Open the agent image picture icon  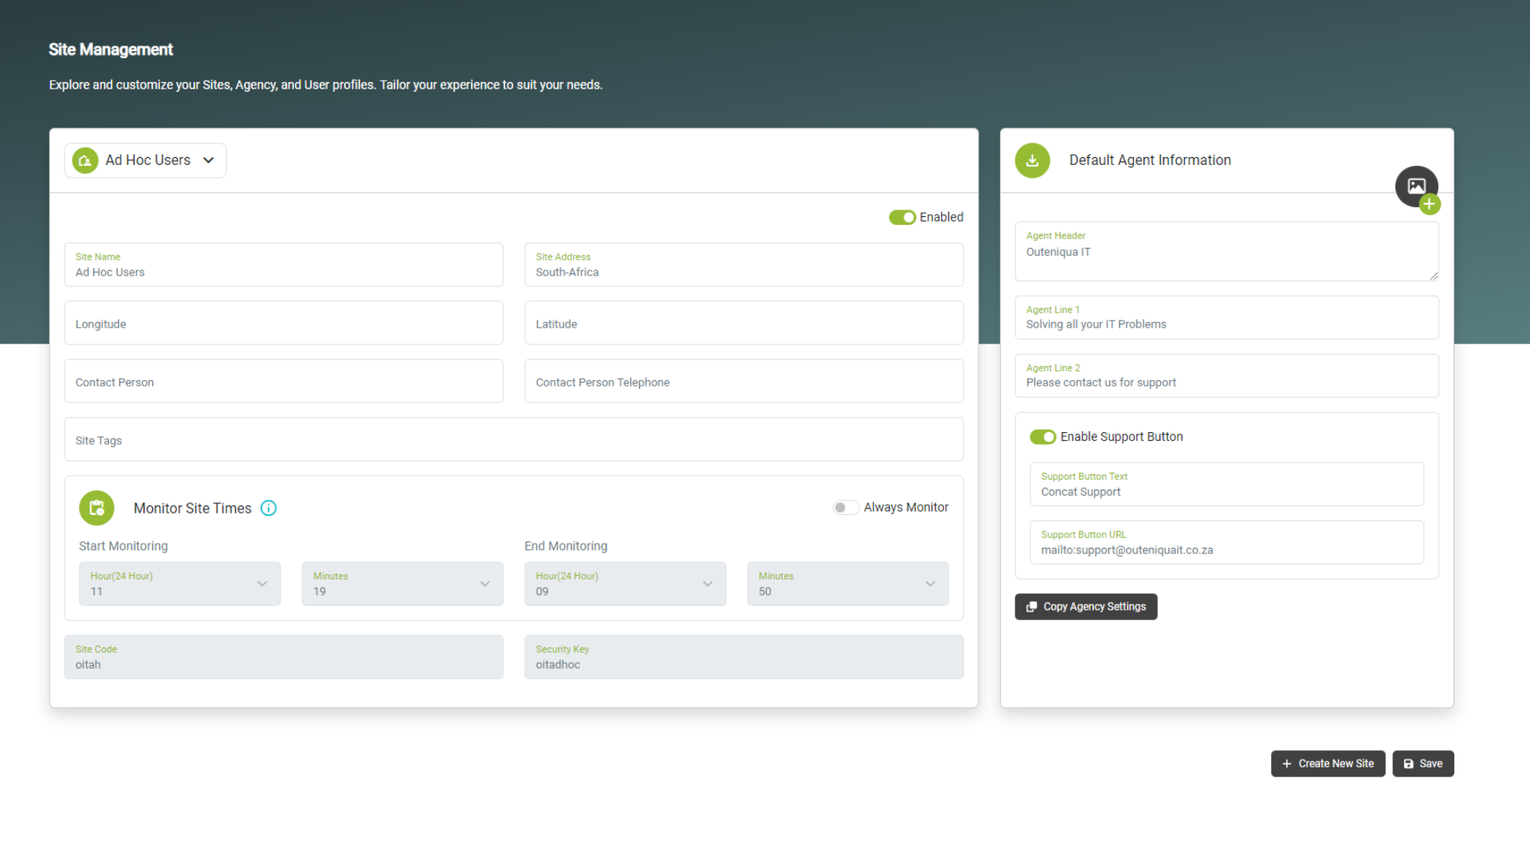point(1417,186)
